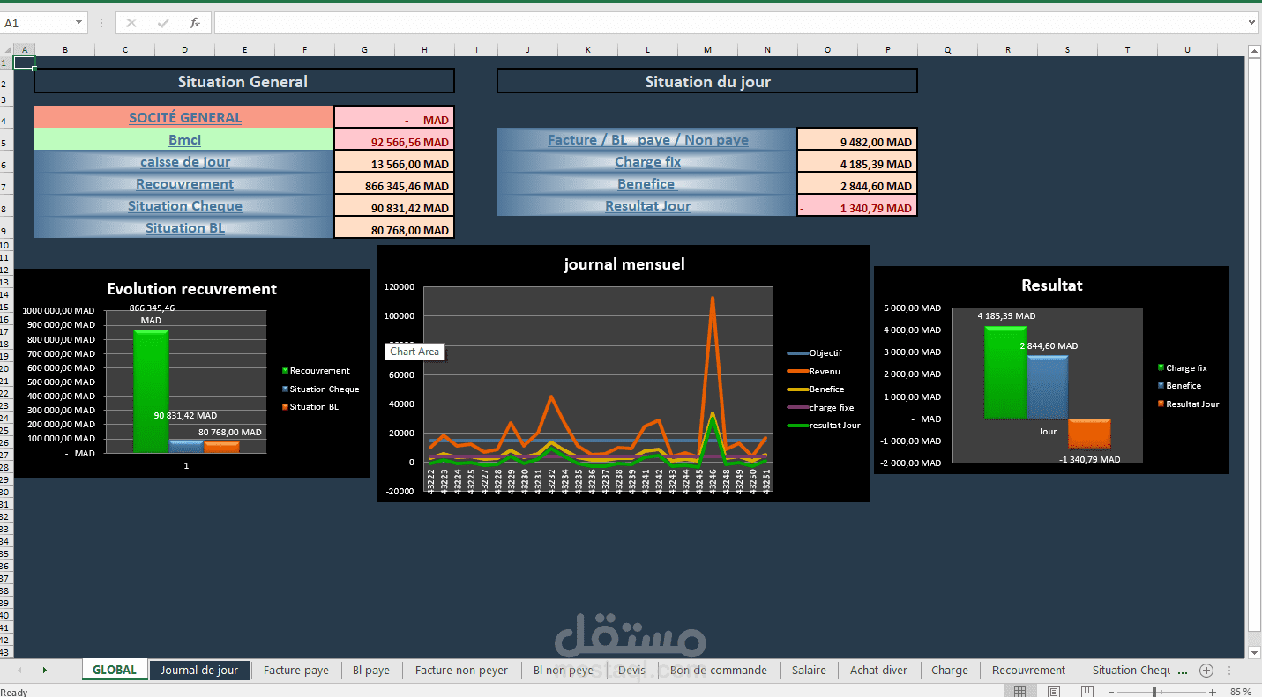1262x697 pixels.
Task: Select column D header
Action: click(x=184, y=49)
